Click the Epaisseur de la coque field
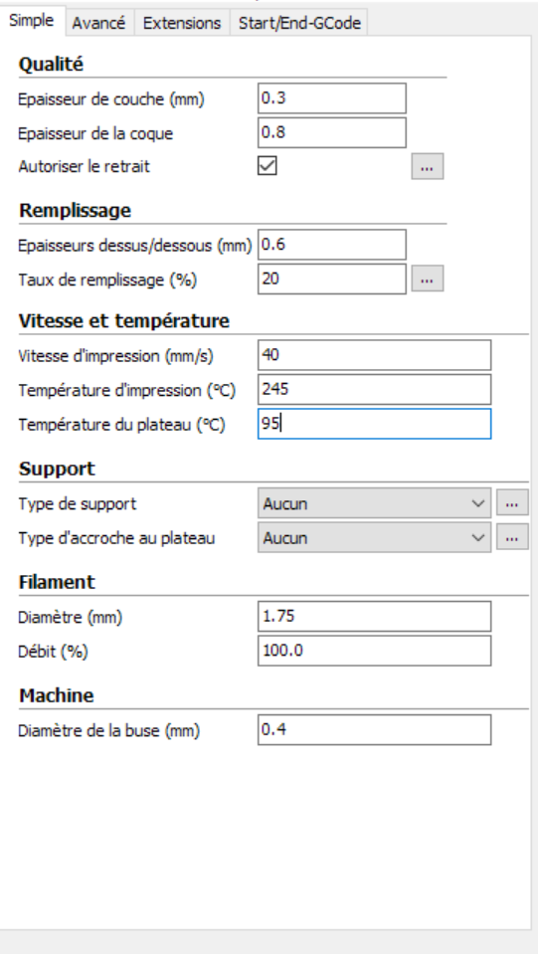This screenshot has height=954, width=538. click(x=332, y=132)
